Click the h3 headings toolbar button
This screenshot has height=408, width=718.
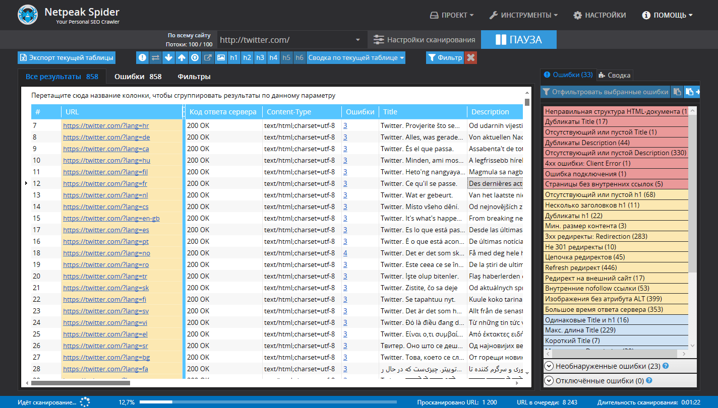260,58
